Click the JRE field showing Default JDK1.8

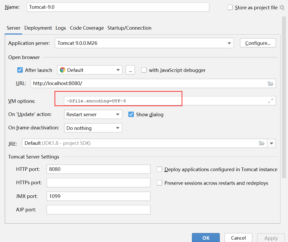point(144,143)
